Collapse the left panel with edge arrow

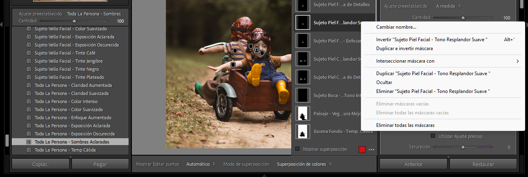(x=2, y=25)
